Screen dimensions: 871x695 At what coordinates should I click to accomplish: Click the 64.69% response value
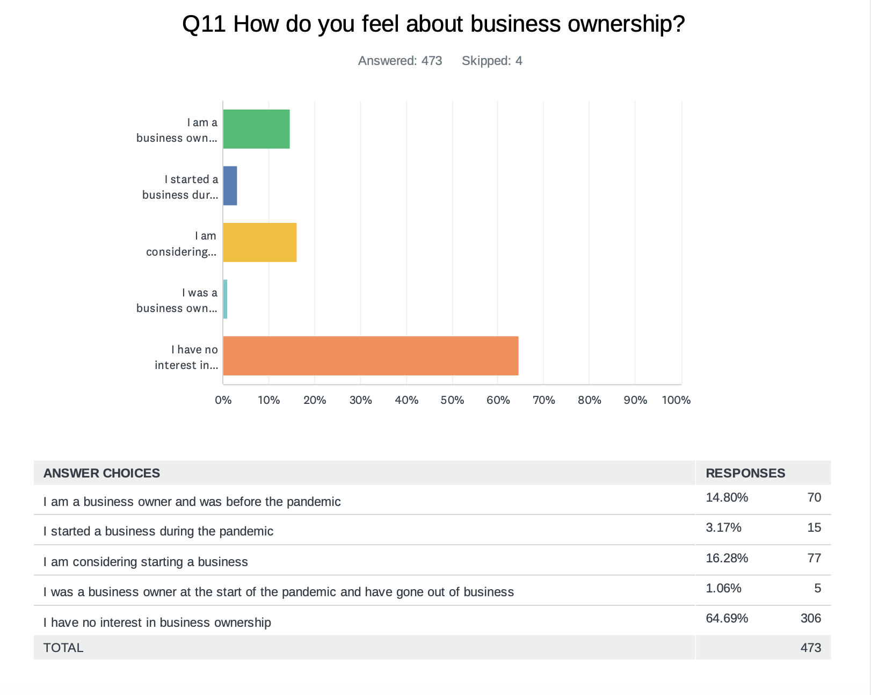[727, 618]
